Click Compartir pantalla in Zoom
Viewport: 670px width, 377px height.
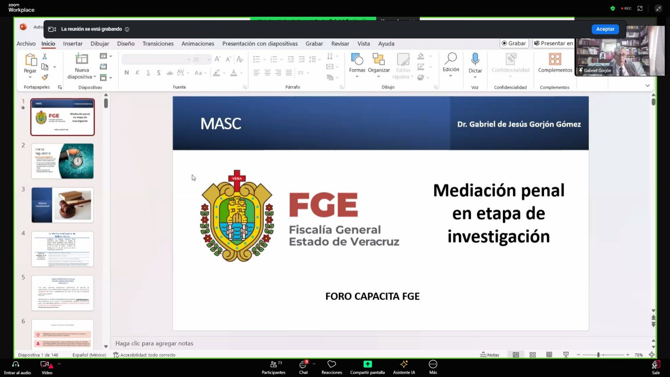[x=367, y=367]
